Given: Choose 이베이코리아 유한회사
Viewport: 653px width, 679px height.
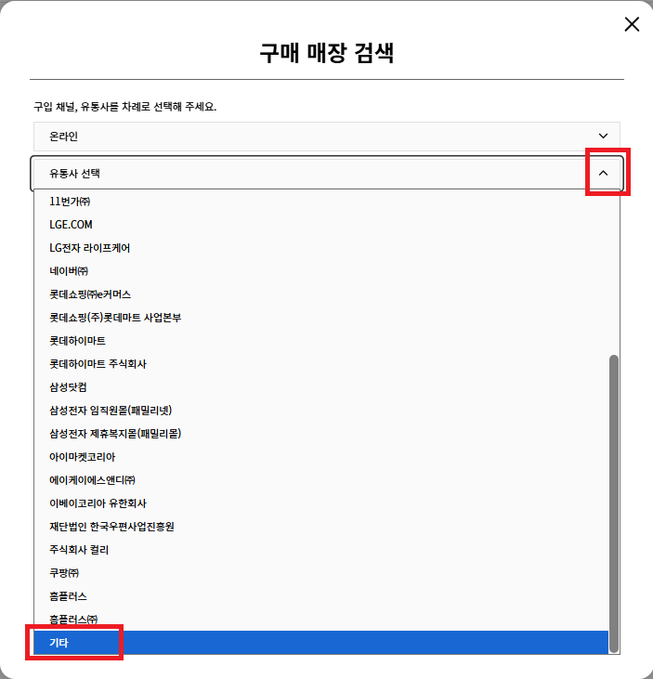Looking at the screenshot, I should click(321, 503).
